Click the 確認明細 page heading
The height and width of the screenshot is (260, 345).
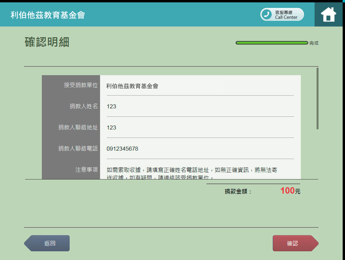(47, 42)
